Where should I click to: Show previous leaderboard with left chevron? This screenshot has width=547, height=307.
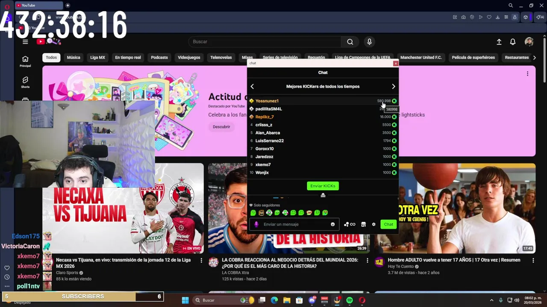pyautogui.click(x=252, y=86)
